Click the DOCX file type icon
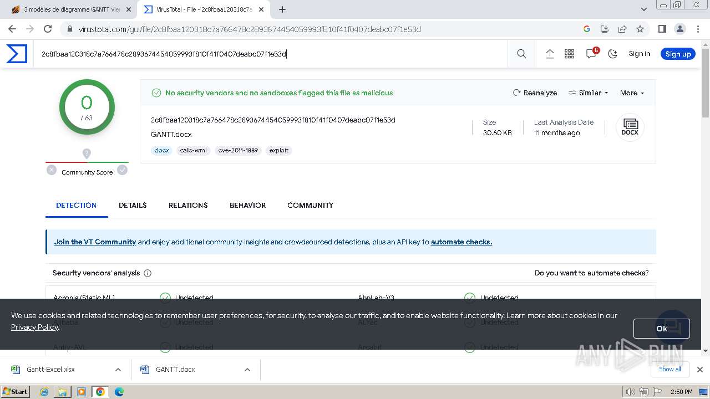The height and width of the screenshot is (399, 710). [630, 127]
